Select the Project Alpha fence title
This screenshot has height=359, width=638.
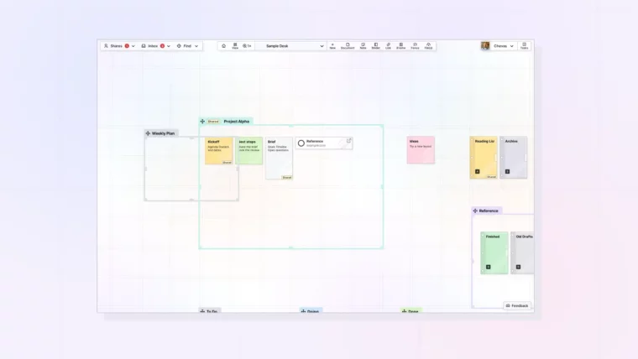(237, 122)
